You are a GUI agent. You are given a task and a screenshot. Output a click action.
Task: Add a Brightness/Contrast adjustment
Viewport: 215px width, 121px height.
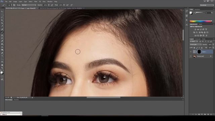(x=195, y=29)
